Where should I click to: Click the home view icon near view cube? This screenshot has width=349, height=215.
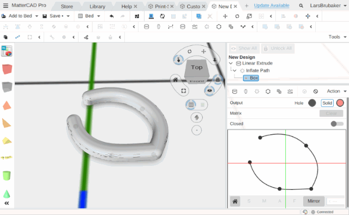tap(176, 80)
